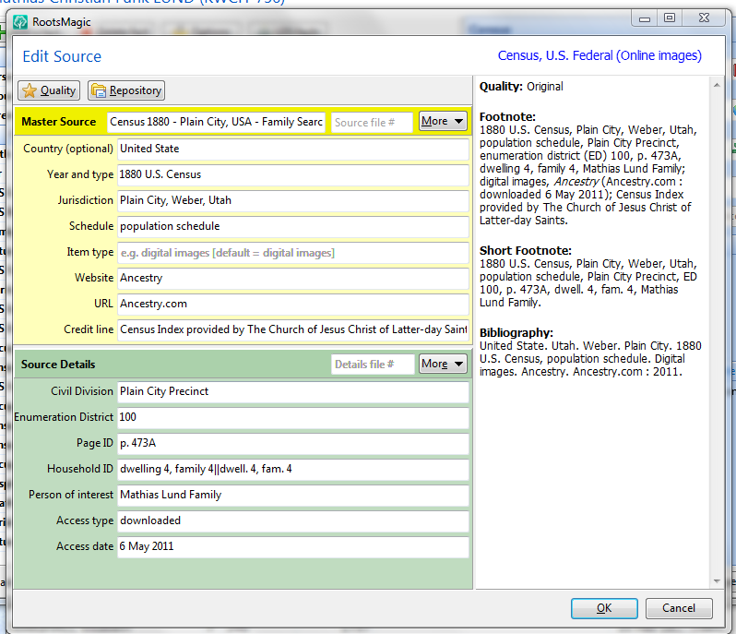The width and height of the screenshot is (736, 634).
Task: Click the Page ID field
Action: [293, 443]
